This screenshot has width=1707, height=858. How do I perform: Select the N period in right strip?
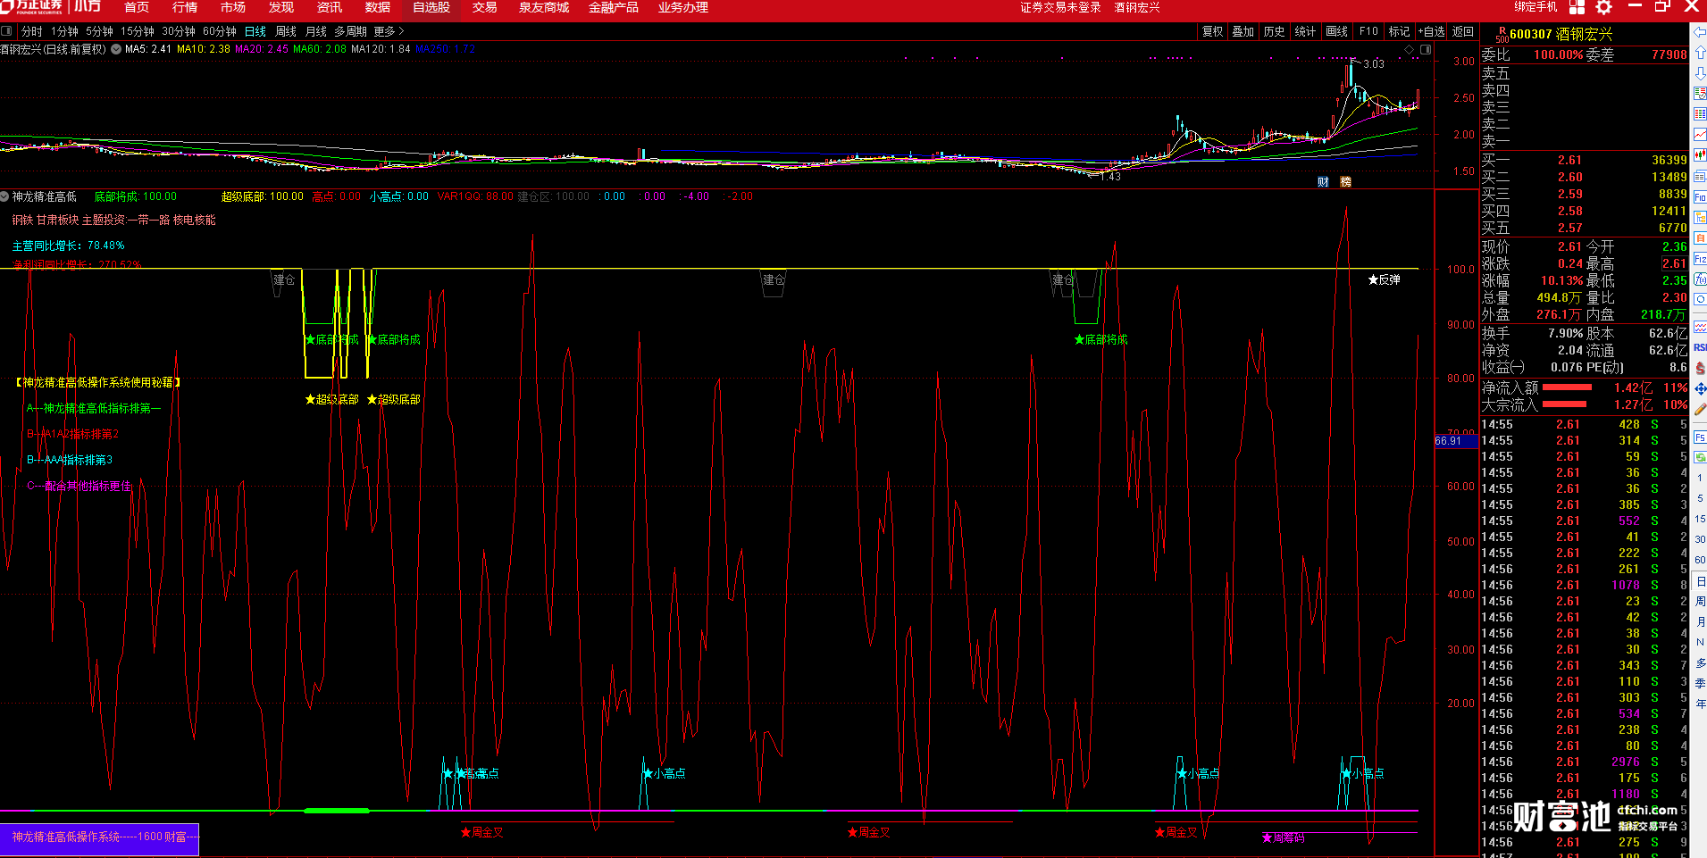point(1699,642)
